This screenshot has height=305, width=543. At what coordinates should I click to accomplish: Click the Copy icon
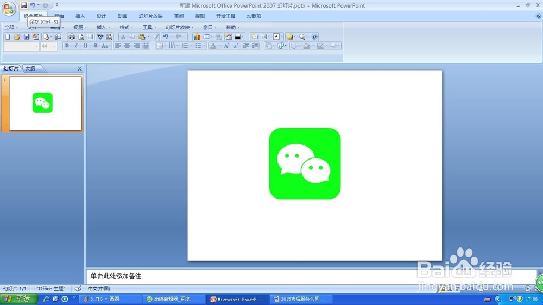pyautogui.click(x=132, y=36)
